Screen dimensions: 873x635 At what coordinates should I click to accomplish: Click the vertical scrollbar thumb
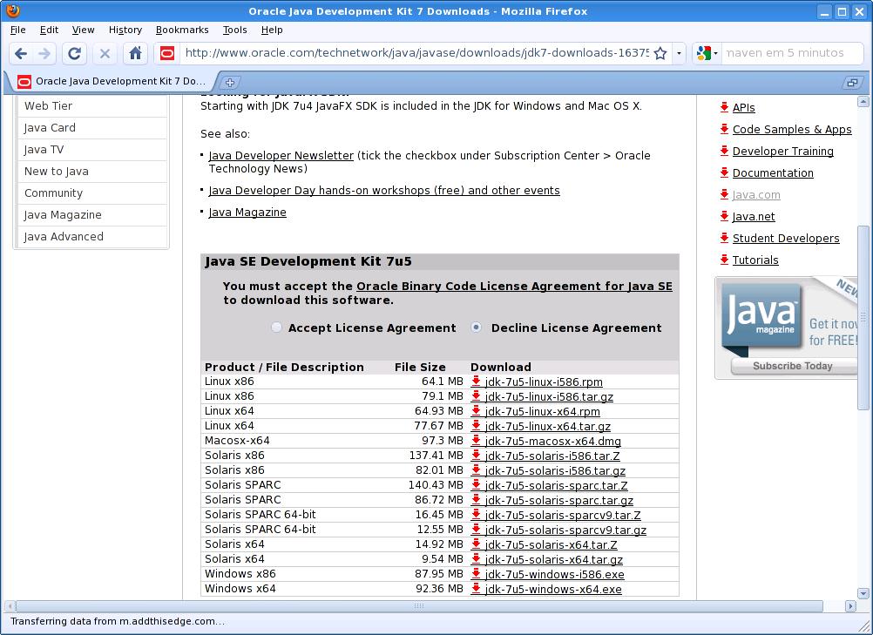tap(863, 317)
